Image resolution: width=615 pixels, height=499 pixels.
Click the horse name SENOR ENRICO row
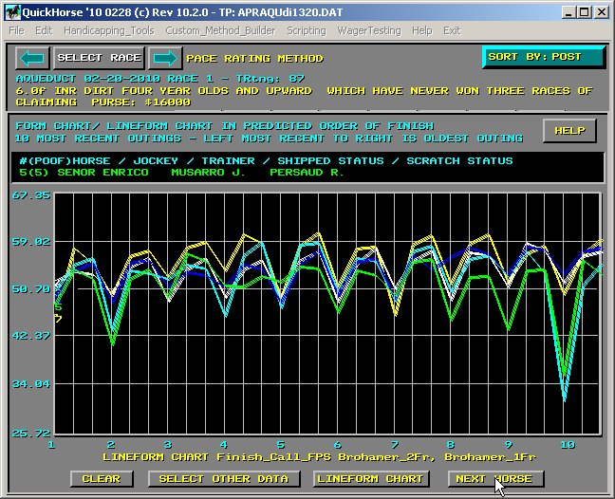tap(76, 174)
